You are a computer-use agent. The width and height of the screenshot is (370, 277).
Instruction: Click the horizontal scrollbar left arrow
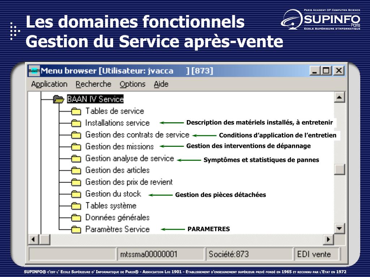tap(33, 239)
